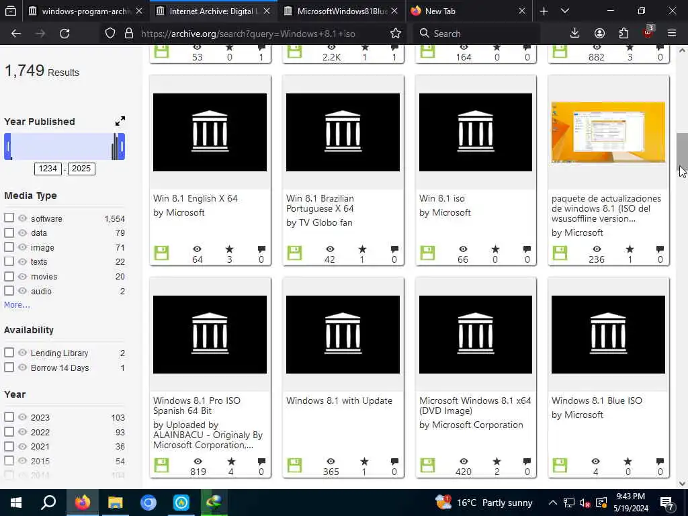Image resolution: width=688 pixels, height=516 pixels.
Task: Open the Firefox downloads panel
Action: pos(574,34)
